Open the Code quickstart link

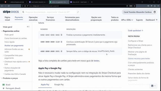[135, 31]
